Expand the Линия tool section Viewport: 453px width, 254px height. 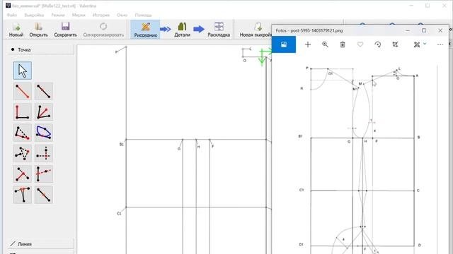40,244
